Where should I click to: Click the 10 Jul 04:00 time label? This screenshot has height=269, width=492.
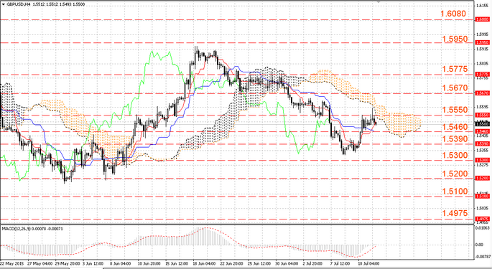368,264
